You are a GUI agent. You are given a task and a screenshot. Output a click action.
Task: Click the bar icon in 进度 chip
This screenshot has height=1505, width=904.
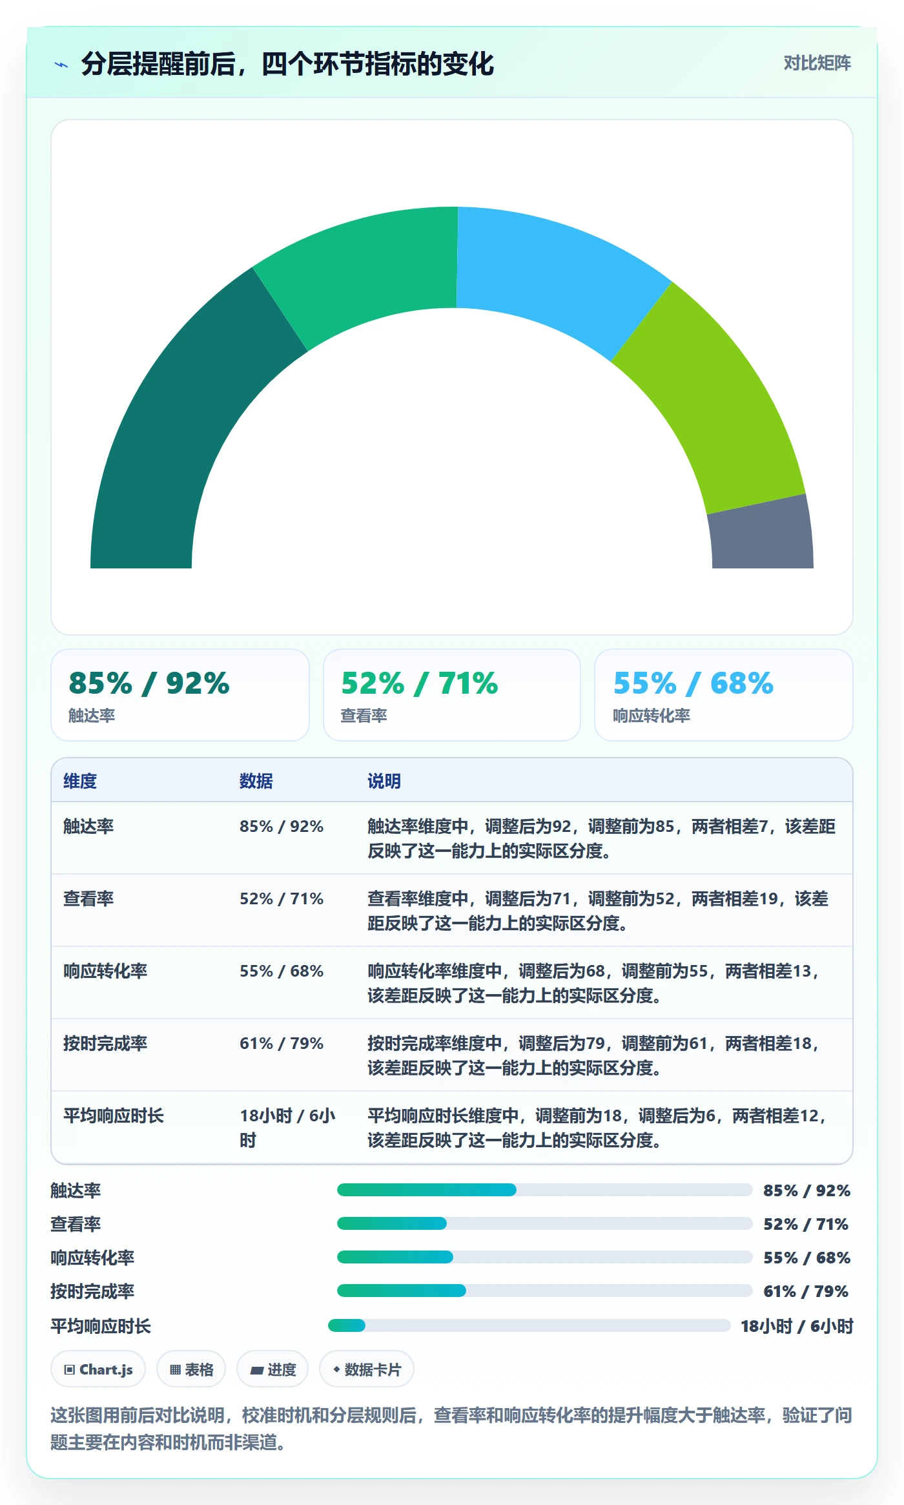pyautogui.click(x=256, y=1371)
